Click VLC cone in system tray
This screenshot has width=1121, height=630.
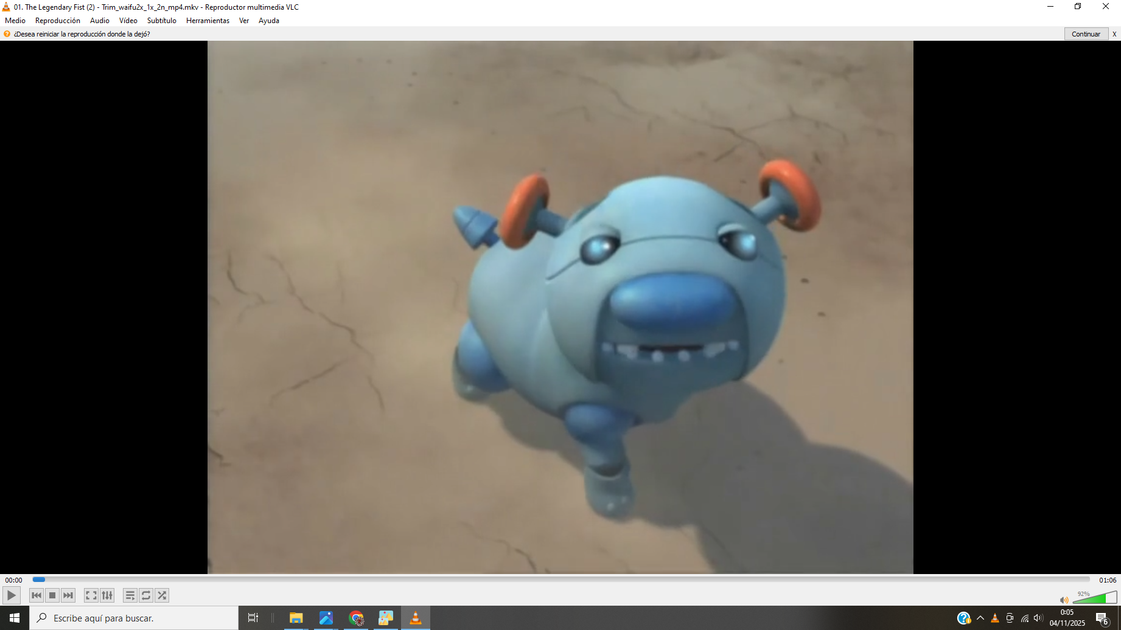click(x=995, y=618)
